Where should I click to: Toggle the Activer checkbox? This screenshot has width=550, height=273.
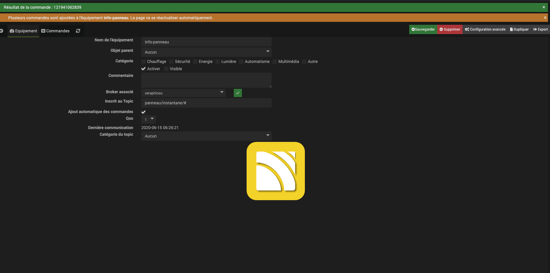143,69
